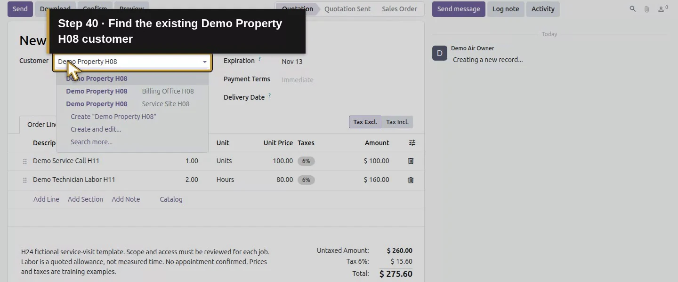
Task: Click the Log note button
Action: point(506,9)
